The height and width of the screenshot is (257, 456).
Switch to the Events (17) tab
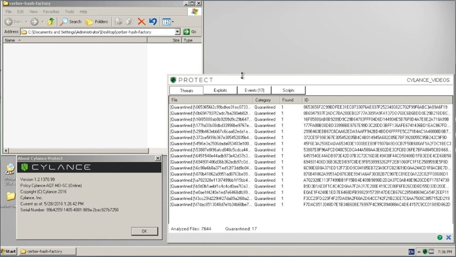point(254,90)
